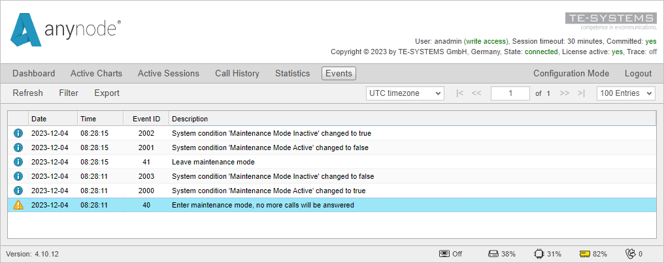Open the Call History tab
Viewport: 664px width, 263px height.
pos(237,74)
